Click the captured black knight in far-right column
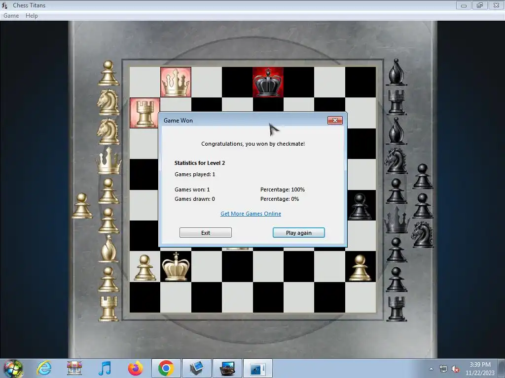 [x=422, y=234]
